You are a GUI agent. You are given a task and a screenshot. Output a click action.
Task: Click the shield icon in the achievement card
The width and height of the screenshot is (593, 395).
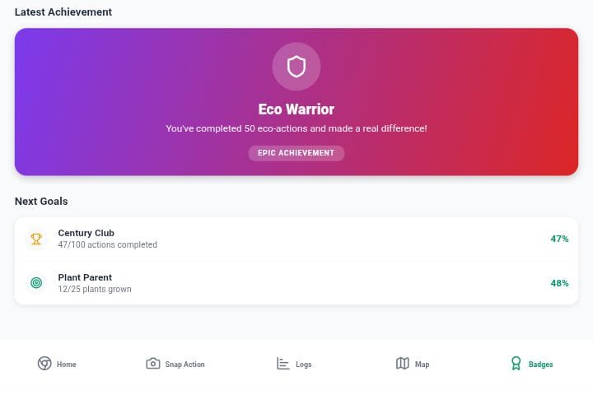tap(296, 67)
